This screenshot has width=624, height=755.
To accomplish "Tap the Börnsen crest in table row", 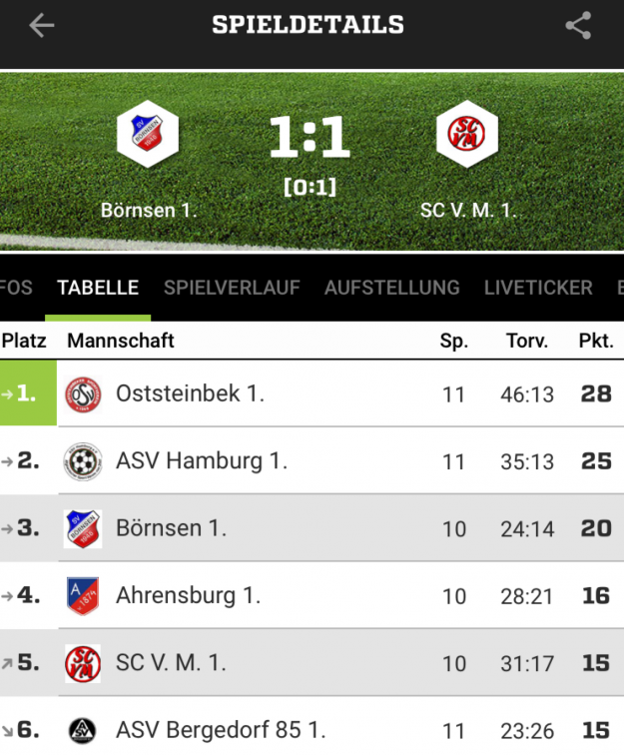I will click(83, 529).
